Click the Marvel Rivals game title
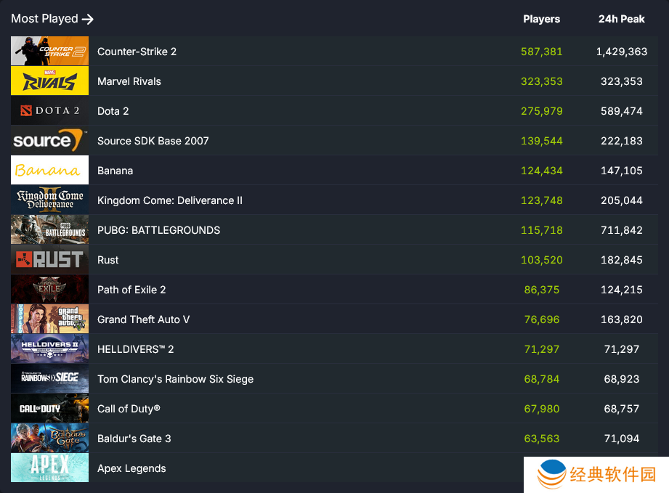Screen dimensions: 669x493 click(x=129, y=81)
